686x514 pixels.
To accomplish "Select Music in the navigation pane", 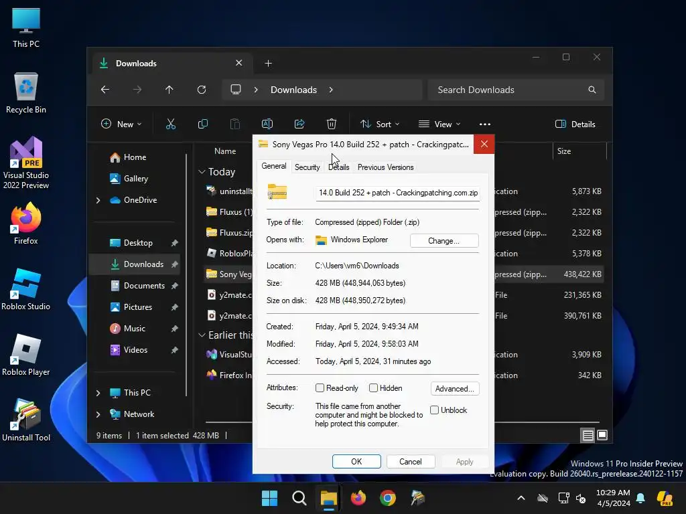I will (134, 329).
